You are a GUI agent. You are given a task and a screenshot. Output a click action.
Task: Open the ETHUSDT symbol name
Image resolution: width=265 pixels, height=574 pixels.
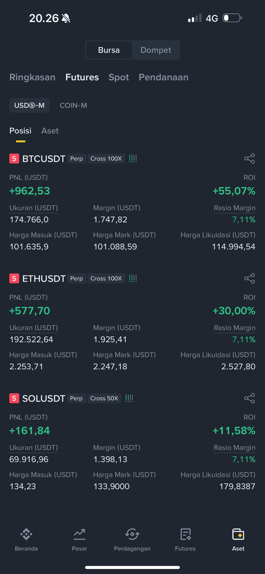44,279
